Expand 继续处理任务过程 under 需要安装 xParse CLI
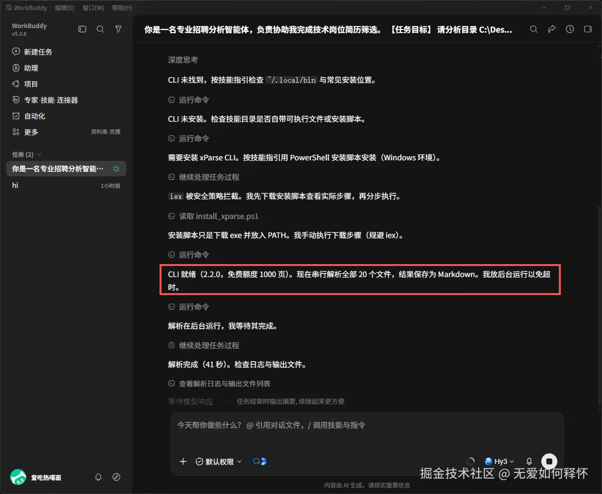 204,177
